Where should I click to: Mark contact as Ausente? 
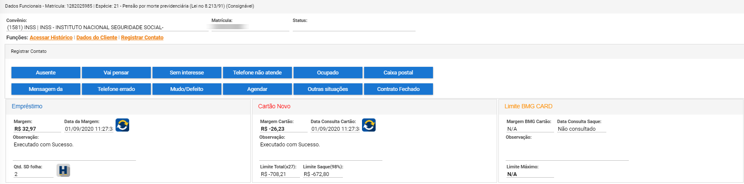[x=46, y=73]
